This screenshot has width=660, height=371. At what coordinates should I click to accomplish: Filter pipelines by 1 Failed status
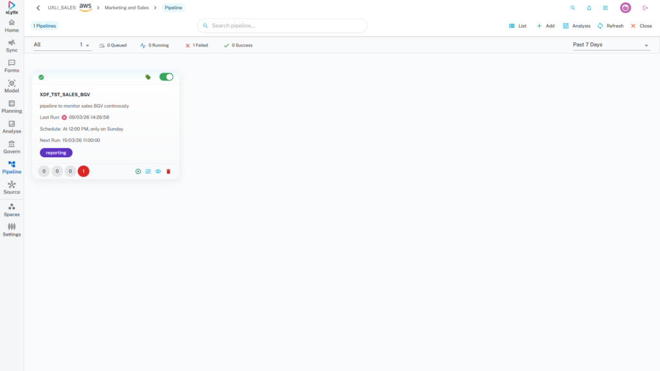point(197,45)
